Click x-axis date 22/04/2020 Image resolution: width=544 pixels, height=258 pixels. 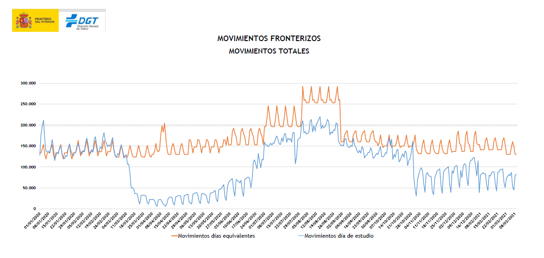coord(171,220)
